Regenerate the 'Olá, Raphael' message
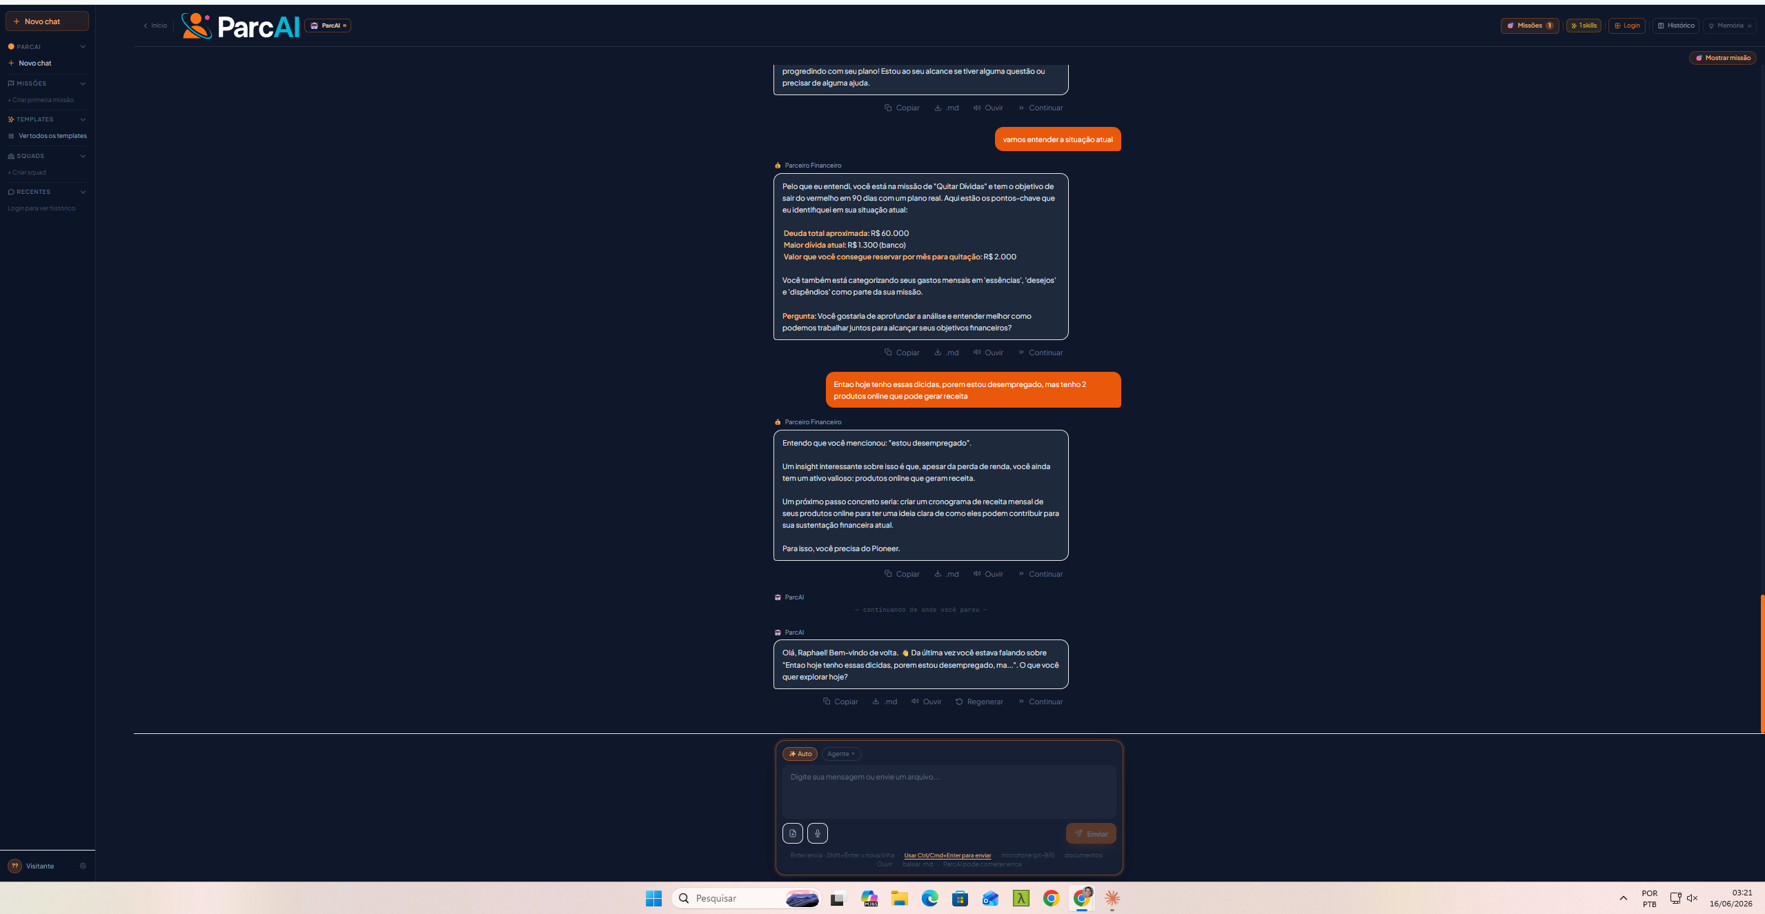This screenshot has width=1765, height=914. pos(979,702)
